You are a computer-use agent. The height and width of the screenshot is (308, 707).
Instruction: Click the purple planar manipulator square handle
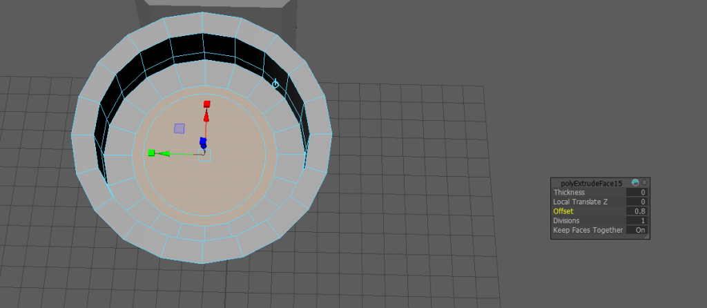(x=180, y=128)
